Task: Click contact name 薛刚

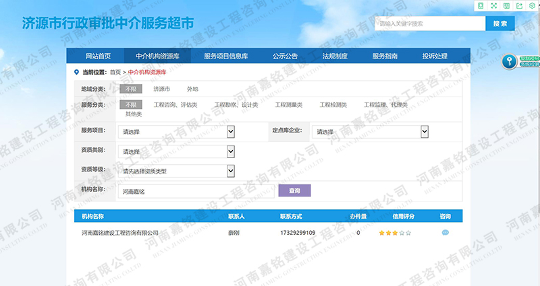Action: pyautogui.click(x=234, y=233)
